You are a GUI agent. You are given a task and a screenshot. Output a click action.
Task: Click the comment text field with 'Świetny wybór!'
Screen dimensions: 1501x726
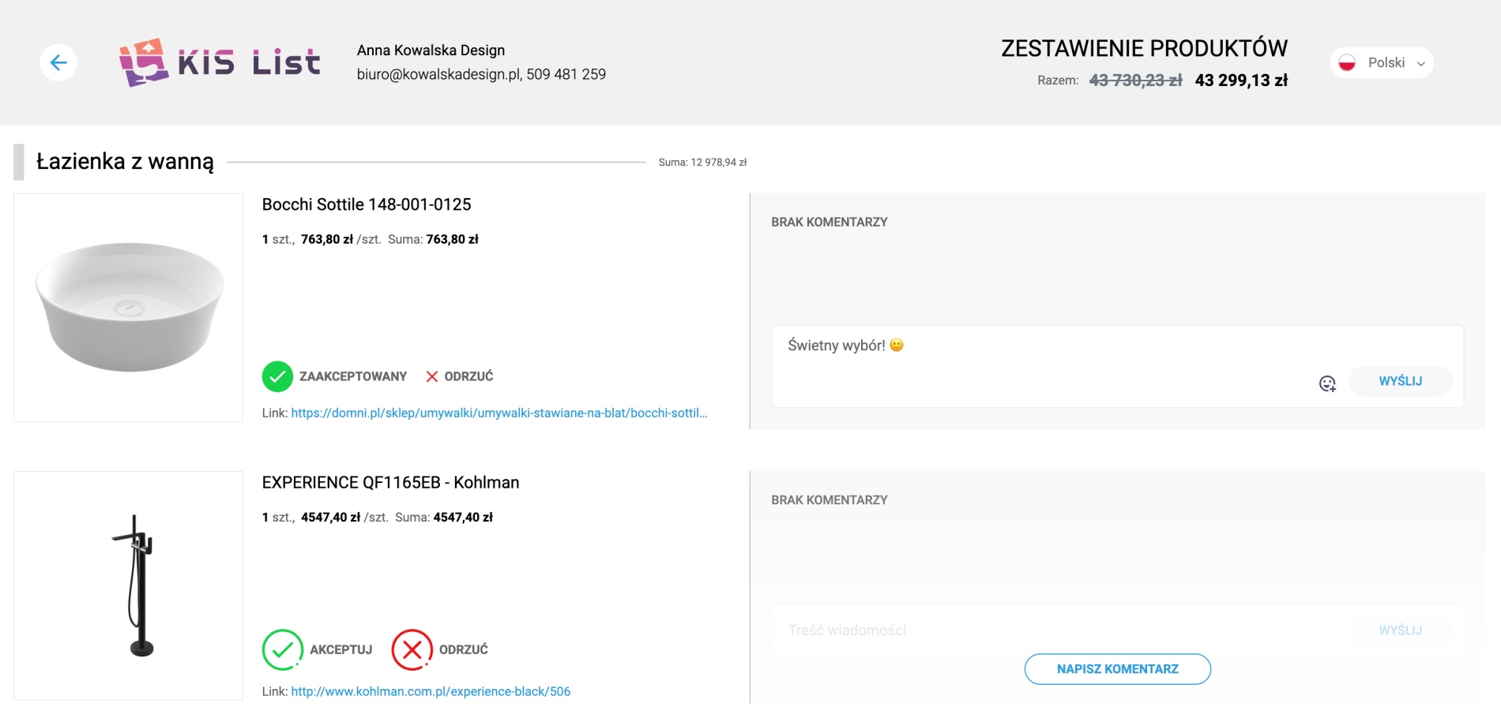[x=1027, y=346]
